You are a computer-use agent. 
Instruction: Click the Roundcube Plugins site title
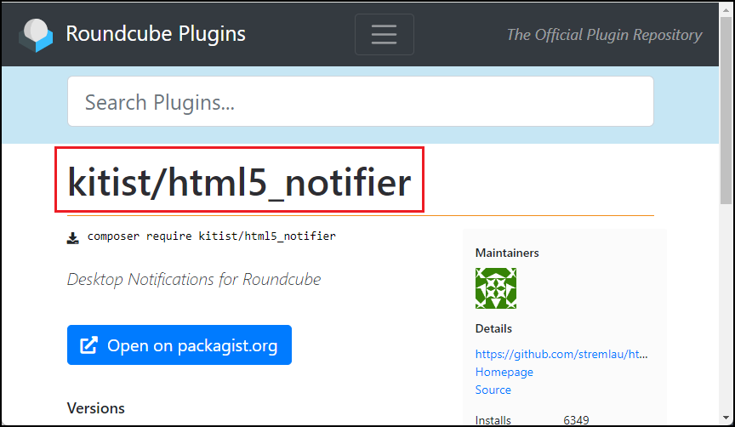click(x=156, y=34)
